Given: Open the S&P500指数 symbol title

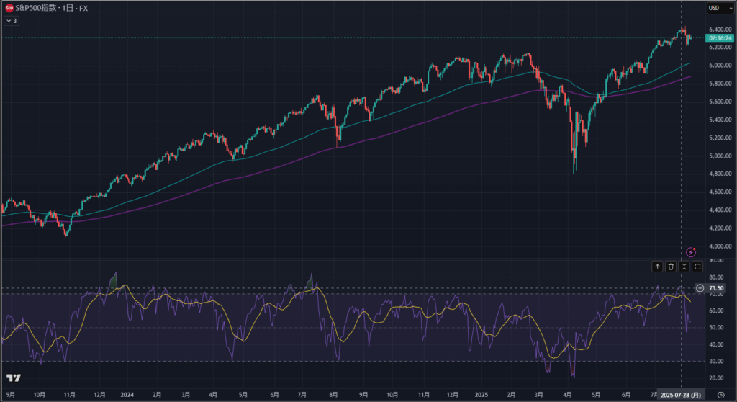Looking at the screenshot, I should (x=36, y=8).
